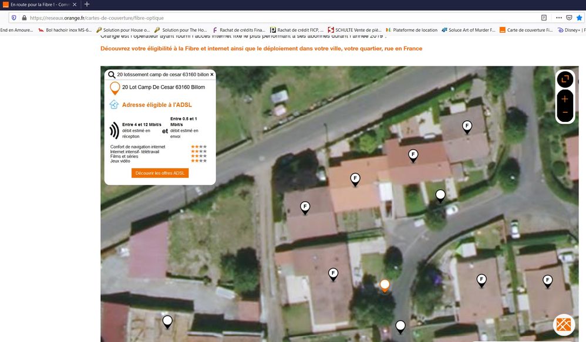The height and width of the screenshot is (342, 586).
Task: Click the ADSL house icon
Action: [x=114, y=104]
